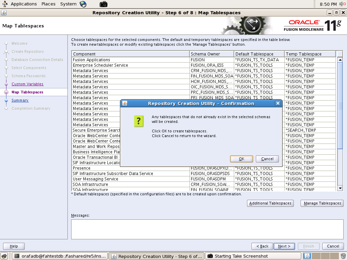Image resolution: width=347 pixels, height=260 pixels.
Task: Go back to the Custom Variables step
Action: (27, 84)
